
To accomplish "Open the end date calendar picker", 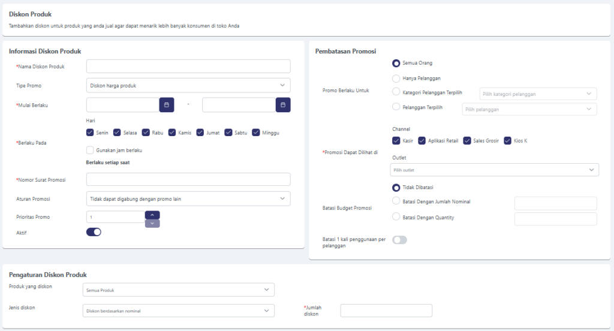I will click(x=283, y=105).
